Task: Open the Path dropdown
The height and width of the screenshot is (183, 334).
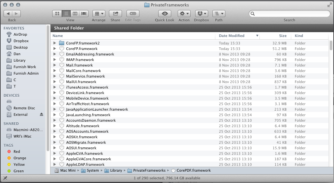Action: tap(219, 14)
